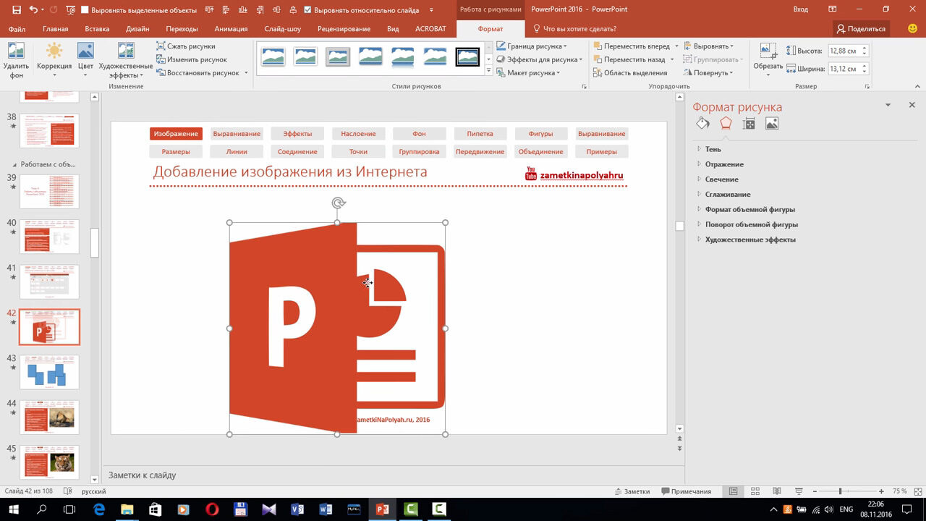Open the Picture icon tab in Format pane

[772, 124]
